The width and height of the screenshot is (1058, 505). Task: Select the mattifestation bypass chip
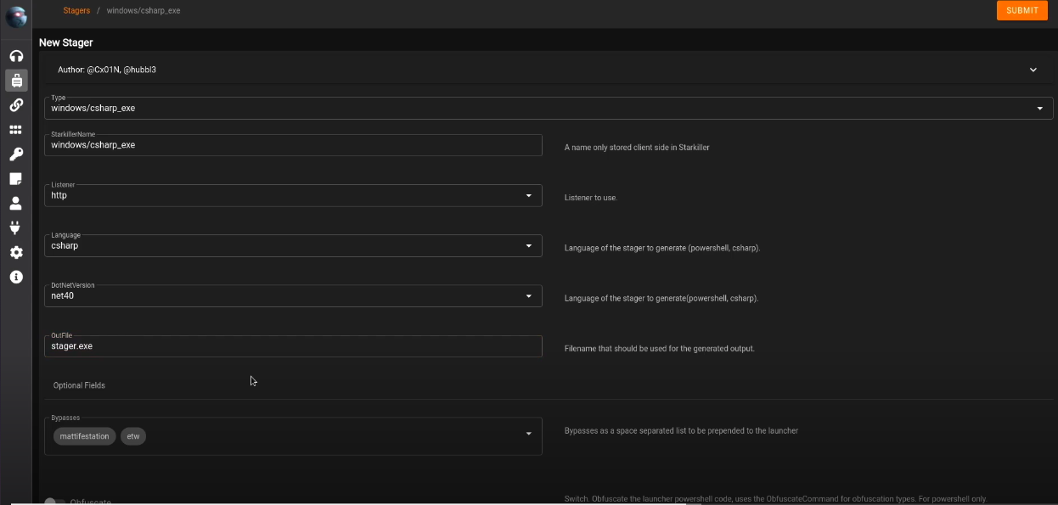pos(84,436)
